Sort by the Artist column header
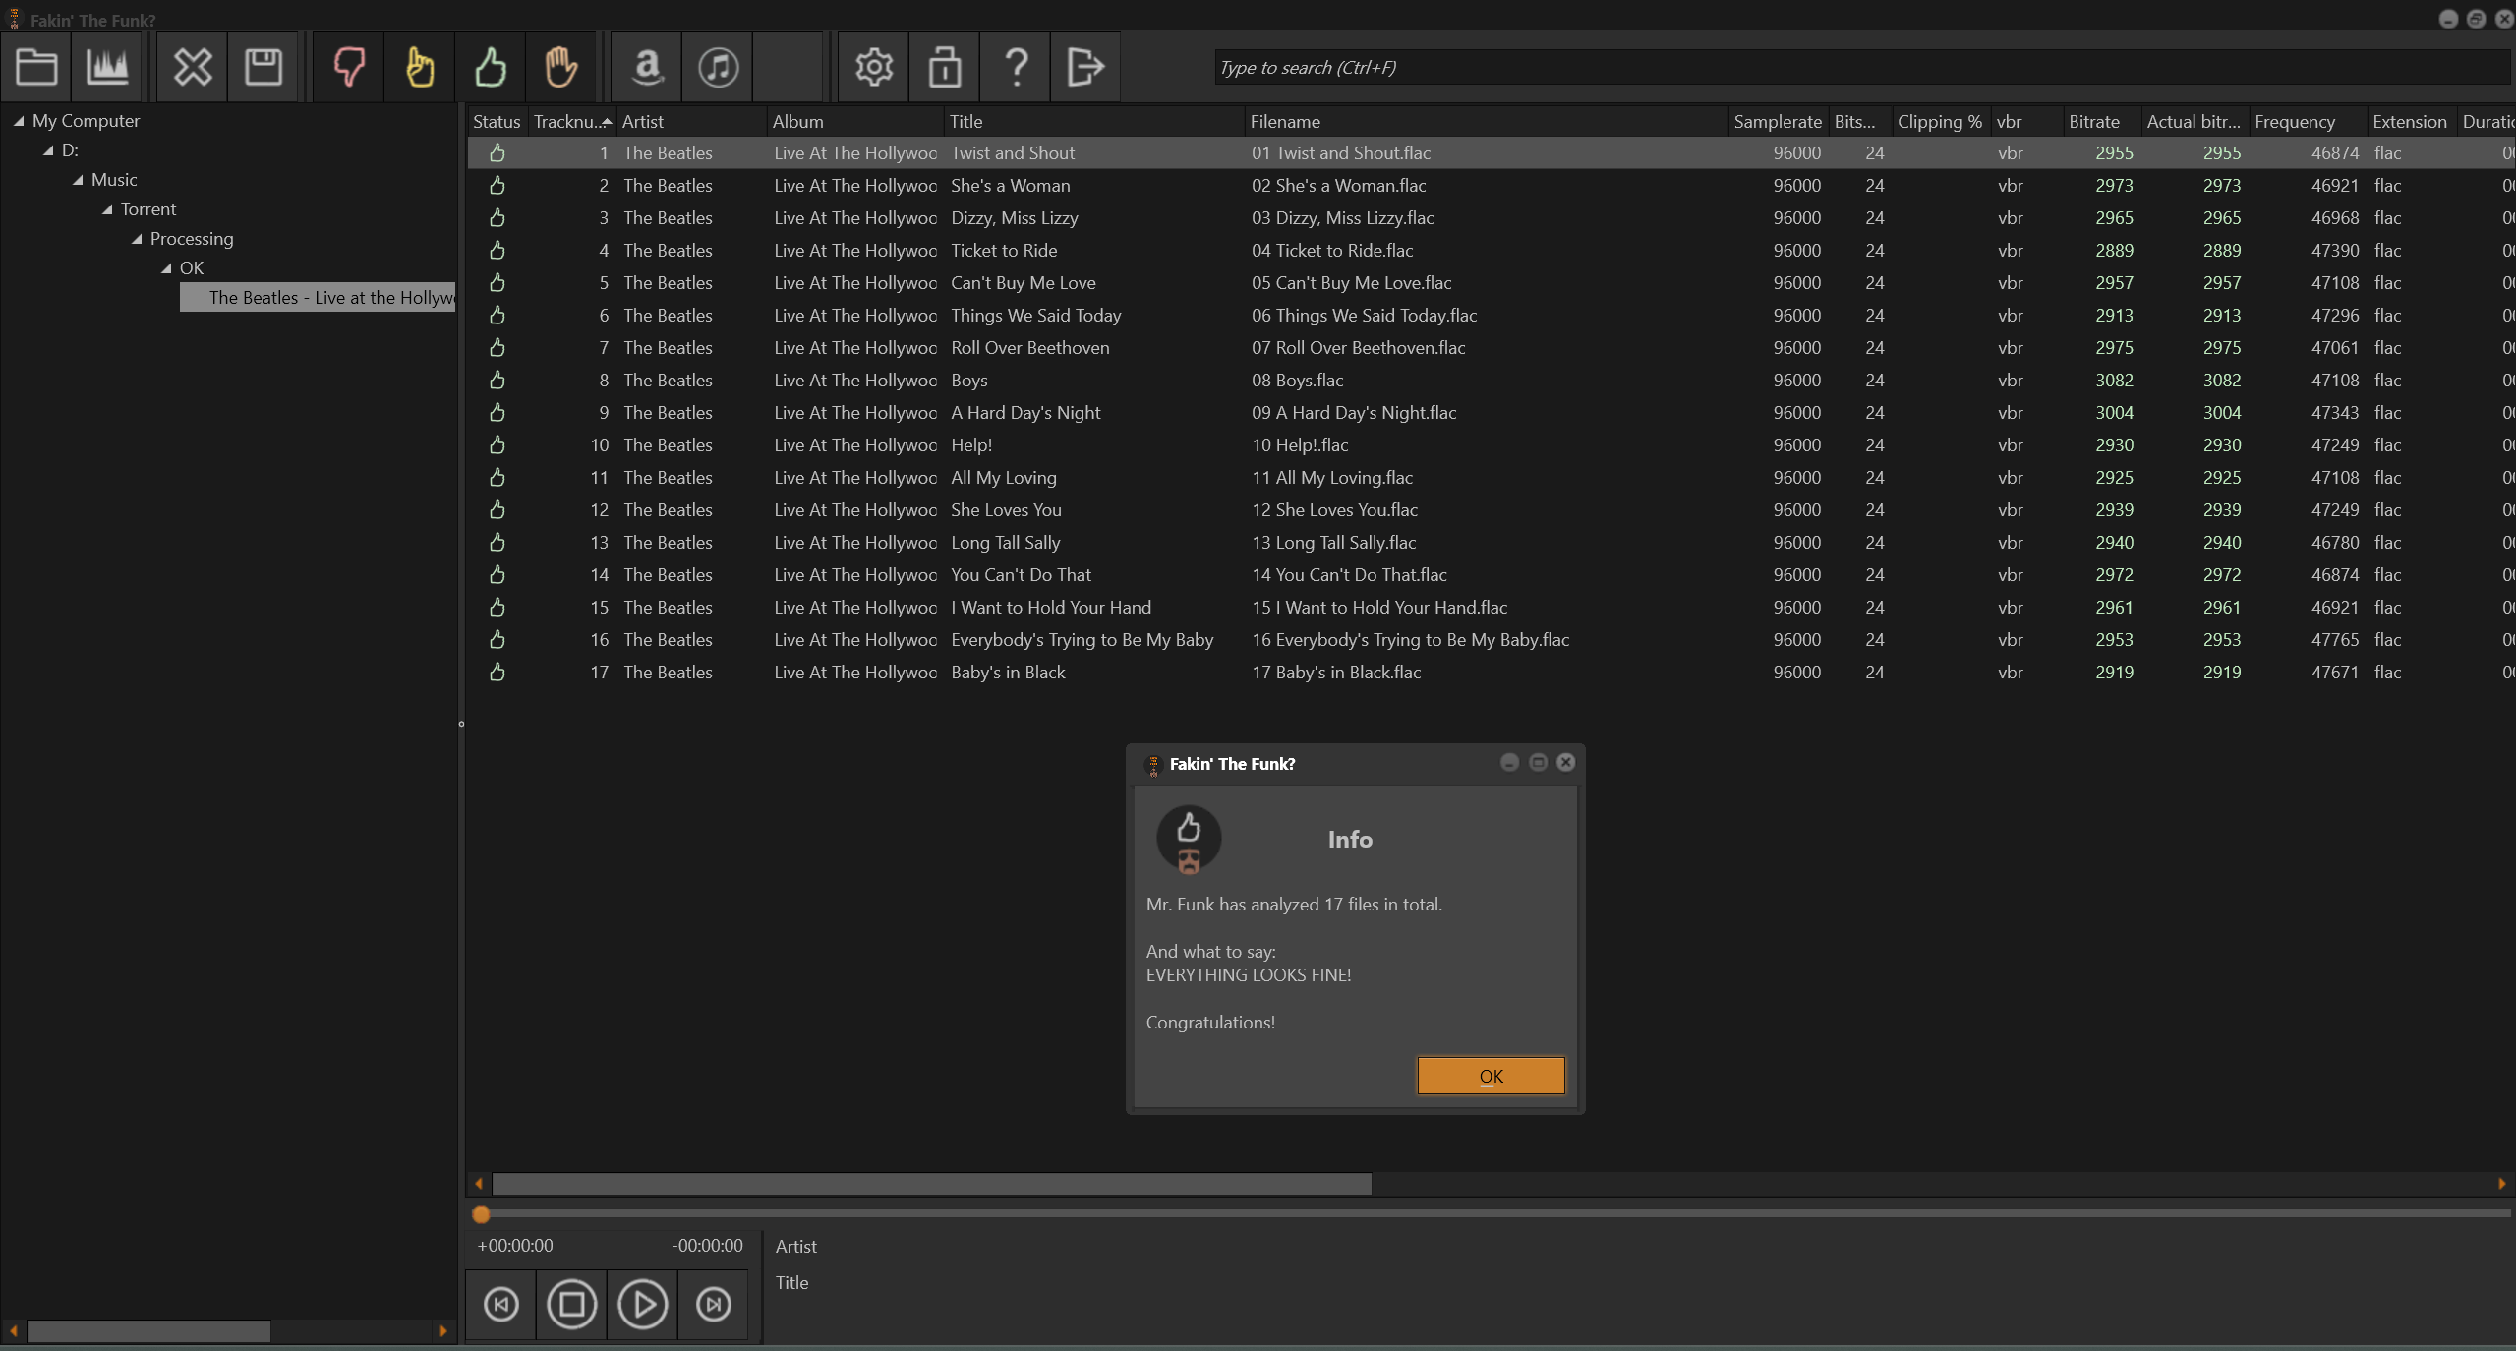 point(642,121)
